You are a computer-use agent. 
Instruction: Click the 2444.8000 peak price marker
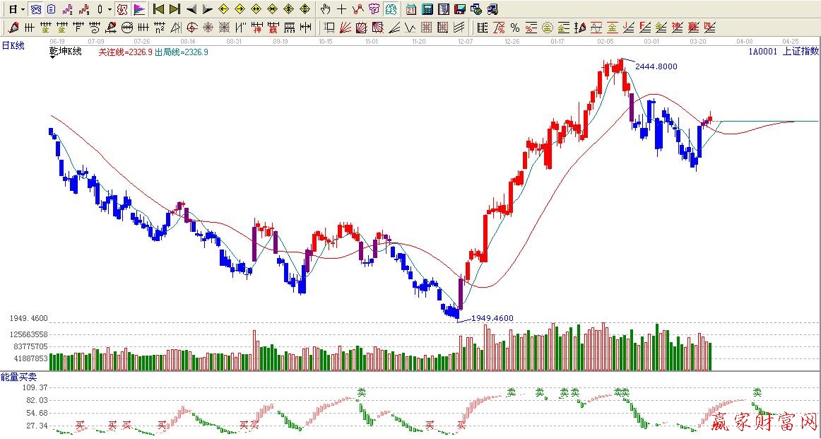coord(656,66)
